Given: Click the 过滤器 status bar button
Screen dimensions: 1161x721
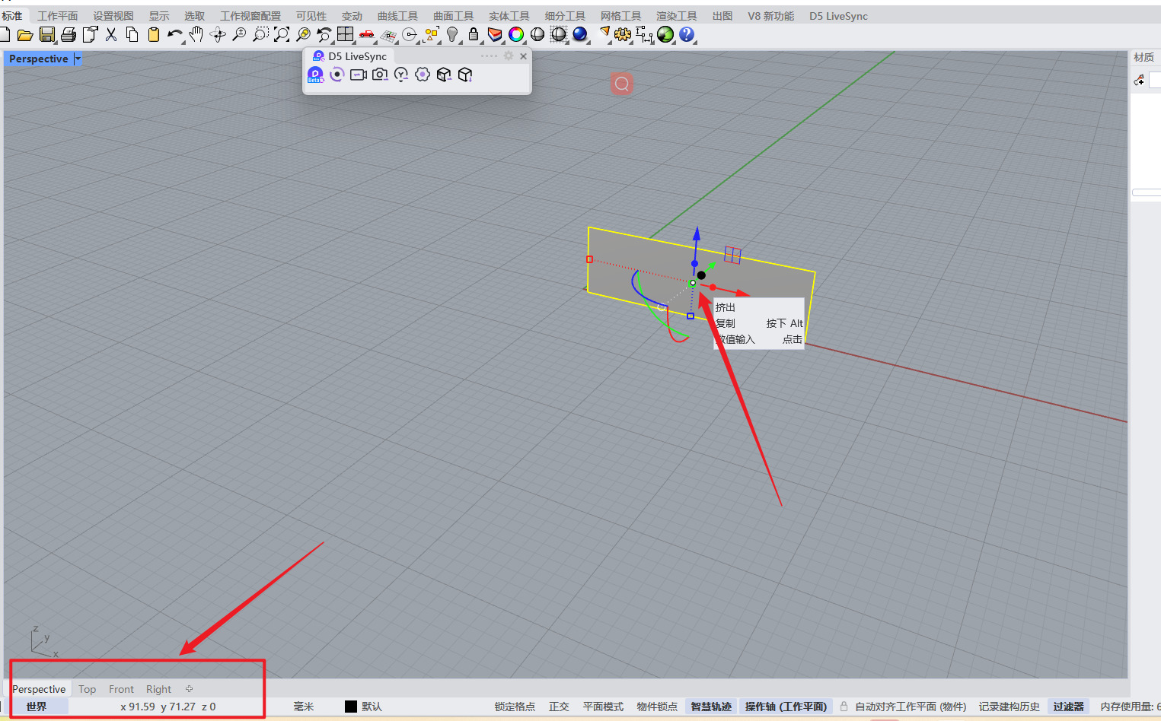Looking at the screenshot, I should pos(1068,707).
